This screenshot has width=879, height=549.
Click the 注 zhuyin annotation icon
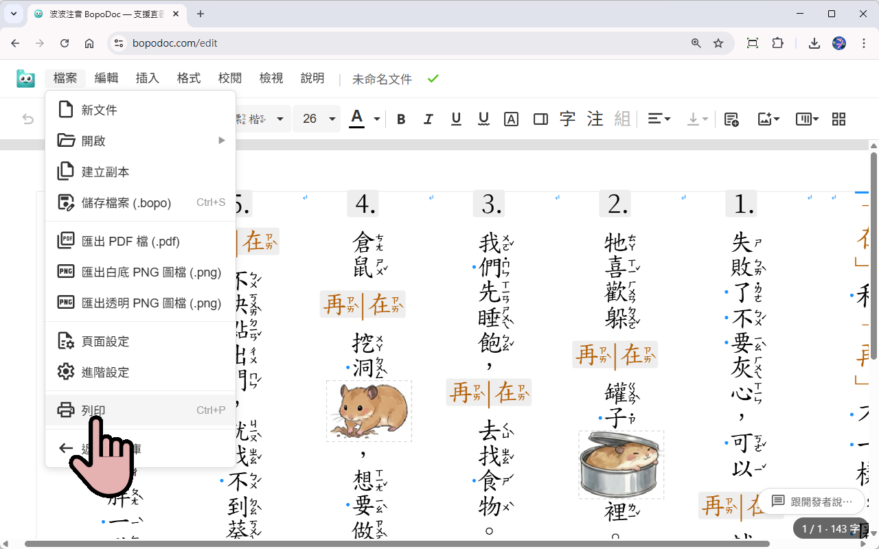[595, 119]
